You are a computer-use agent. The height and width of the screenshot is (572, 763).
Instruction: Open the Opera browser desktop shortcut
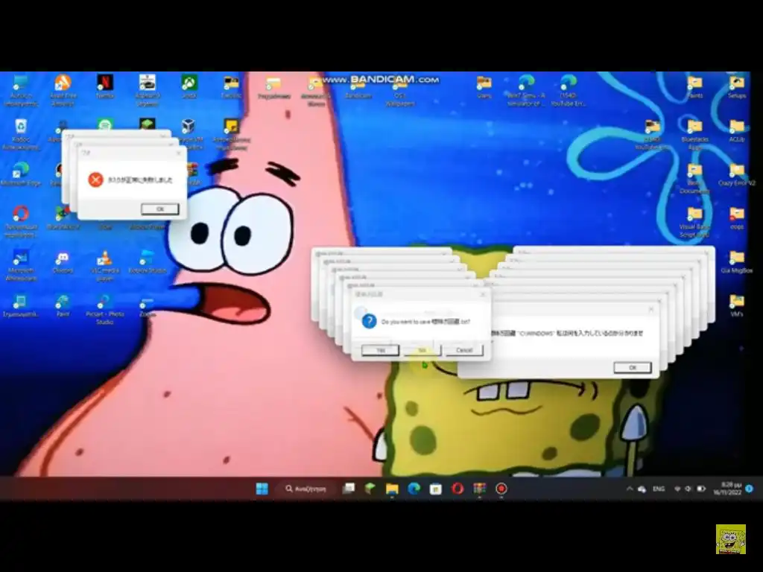[20, 221]
